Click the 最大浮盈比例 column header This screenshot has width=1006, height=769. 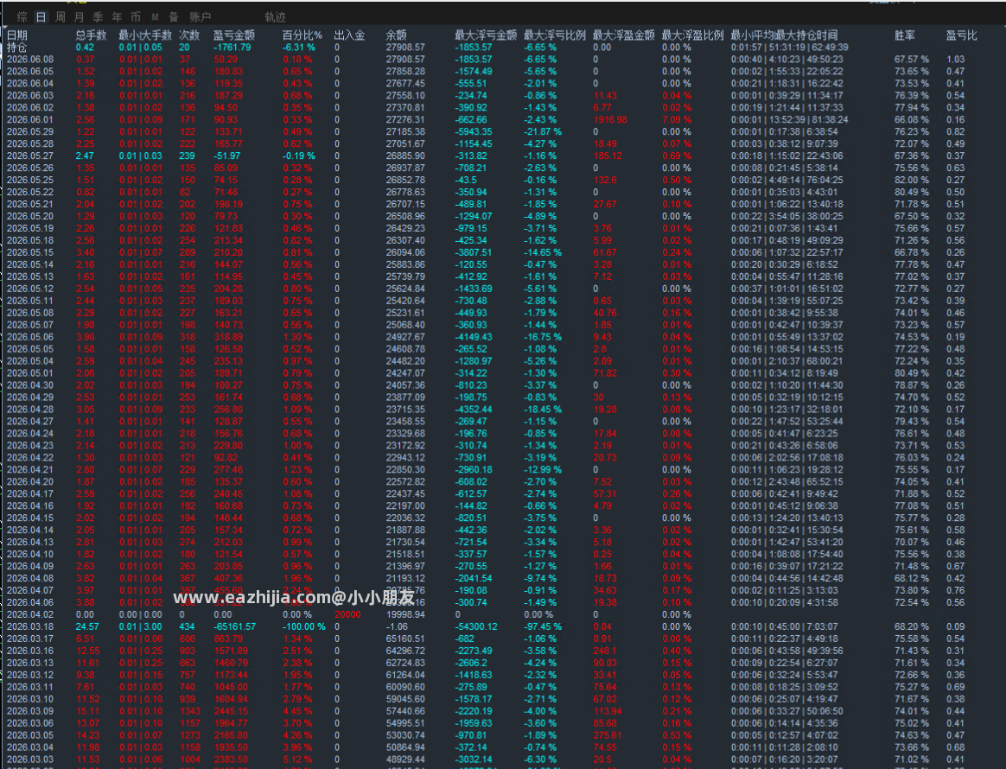coord(693,35)
